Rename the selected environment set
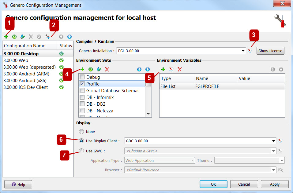Screen dimensions: 293x193 tap(99, 70)
